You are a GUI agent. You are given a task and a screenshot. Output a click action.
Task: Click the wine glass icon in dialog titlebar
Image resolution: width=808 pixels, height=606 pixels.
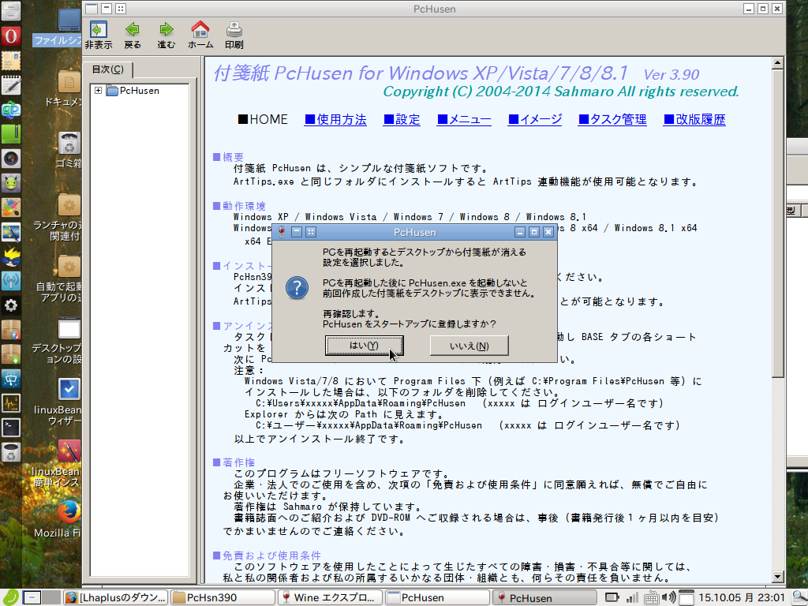click(281, 232)
